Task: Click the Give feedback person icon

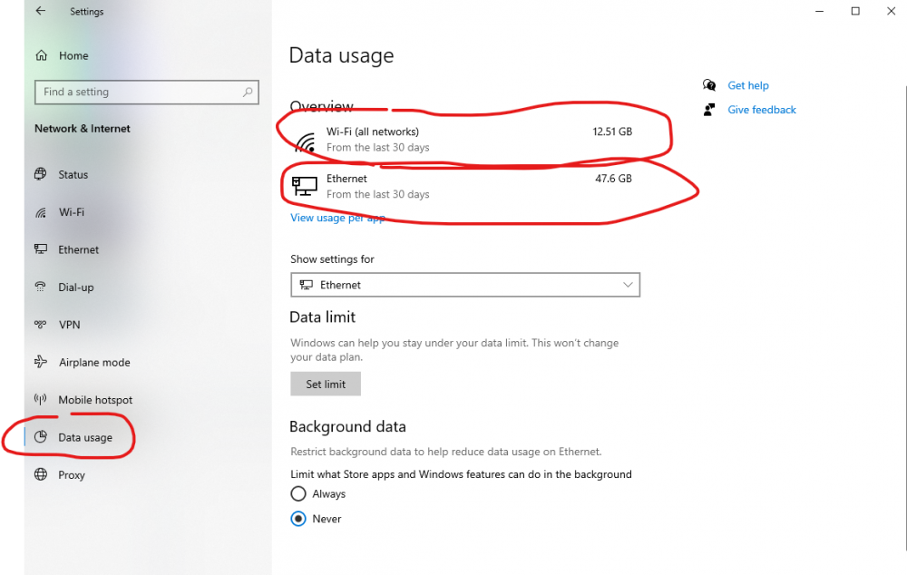Action: [x=708, y=110]
